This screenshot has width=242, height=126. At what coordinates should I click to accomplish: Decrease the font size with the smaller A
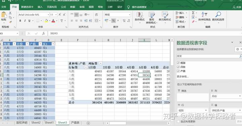(64, 14)
